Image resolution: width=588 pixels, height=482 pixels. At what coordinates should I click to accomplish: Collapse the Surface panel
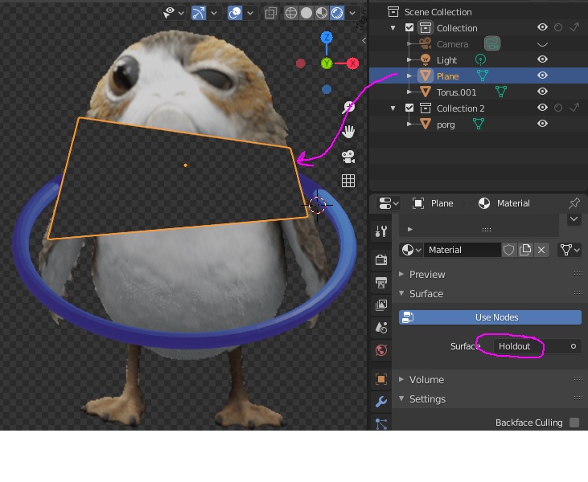pos(401,293)
